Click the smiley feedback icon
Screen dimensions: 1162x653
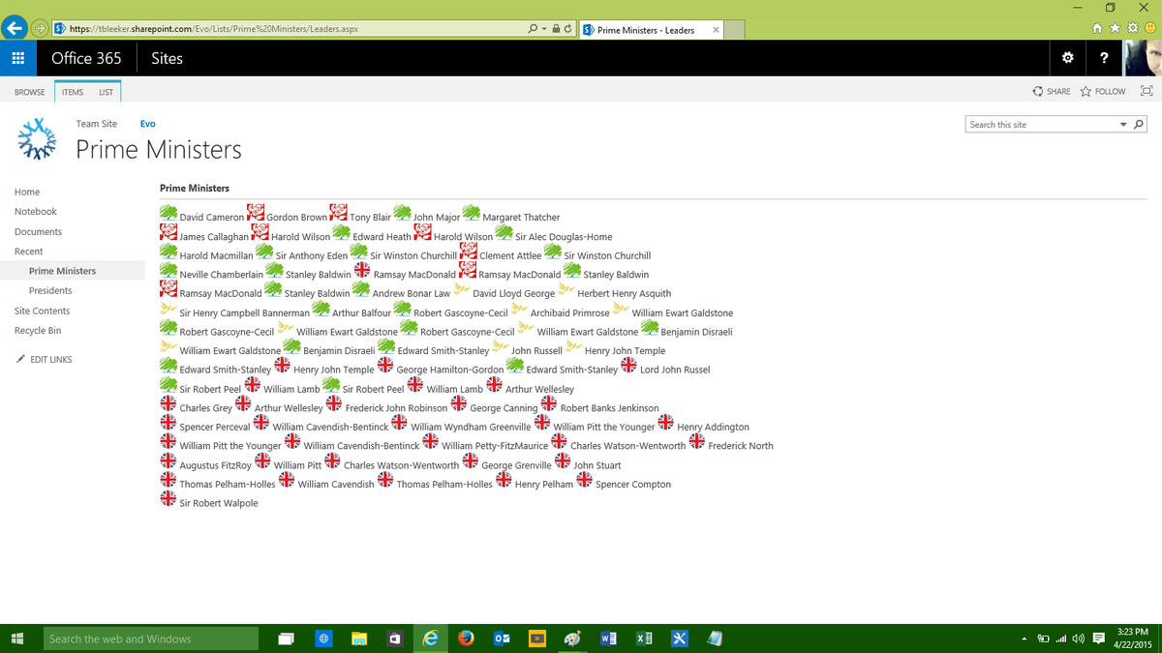click(1149, 29)
